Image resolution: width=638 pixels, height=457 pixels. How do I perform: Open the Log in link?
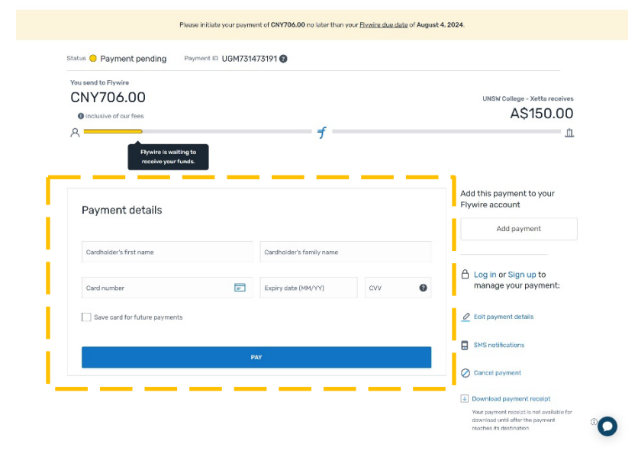(x=485, y=275)
